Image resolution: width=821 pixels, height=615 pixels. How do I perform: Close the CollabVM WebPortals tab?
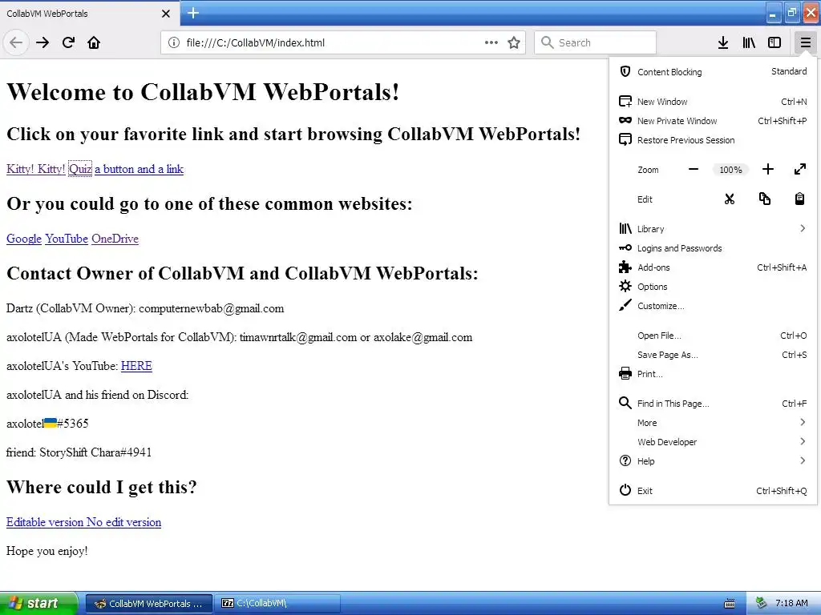(x=165, y=14)
